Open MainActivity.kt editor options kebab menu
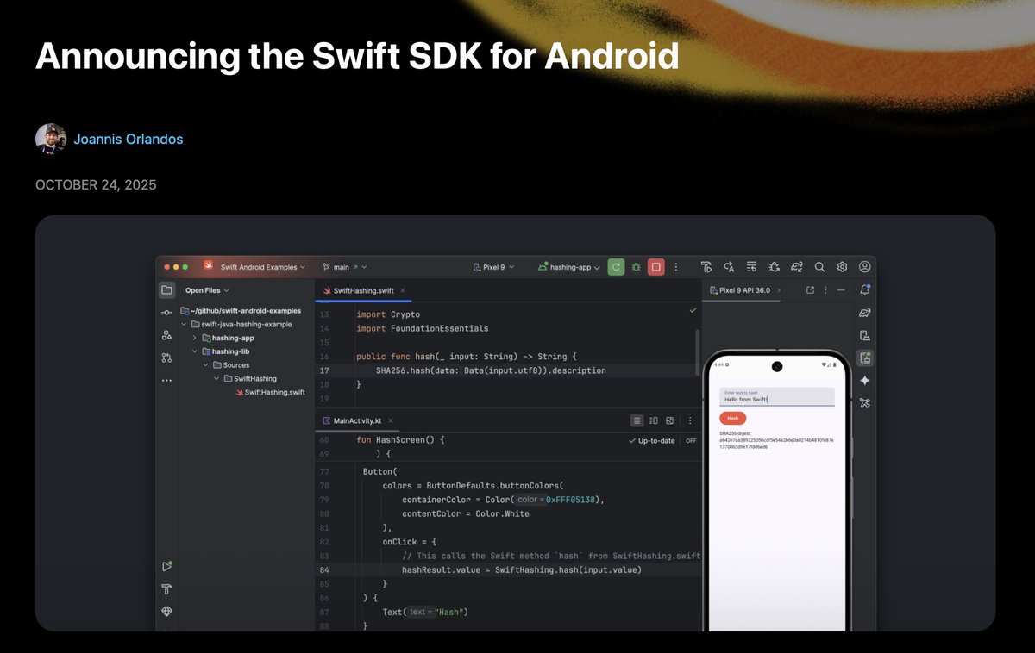 click(x=689, y=420)
